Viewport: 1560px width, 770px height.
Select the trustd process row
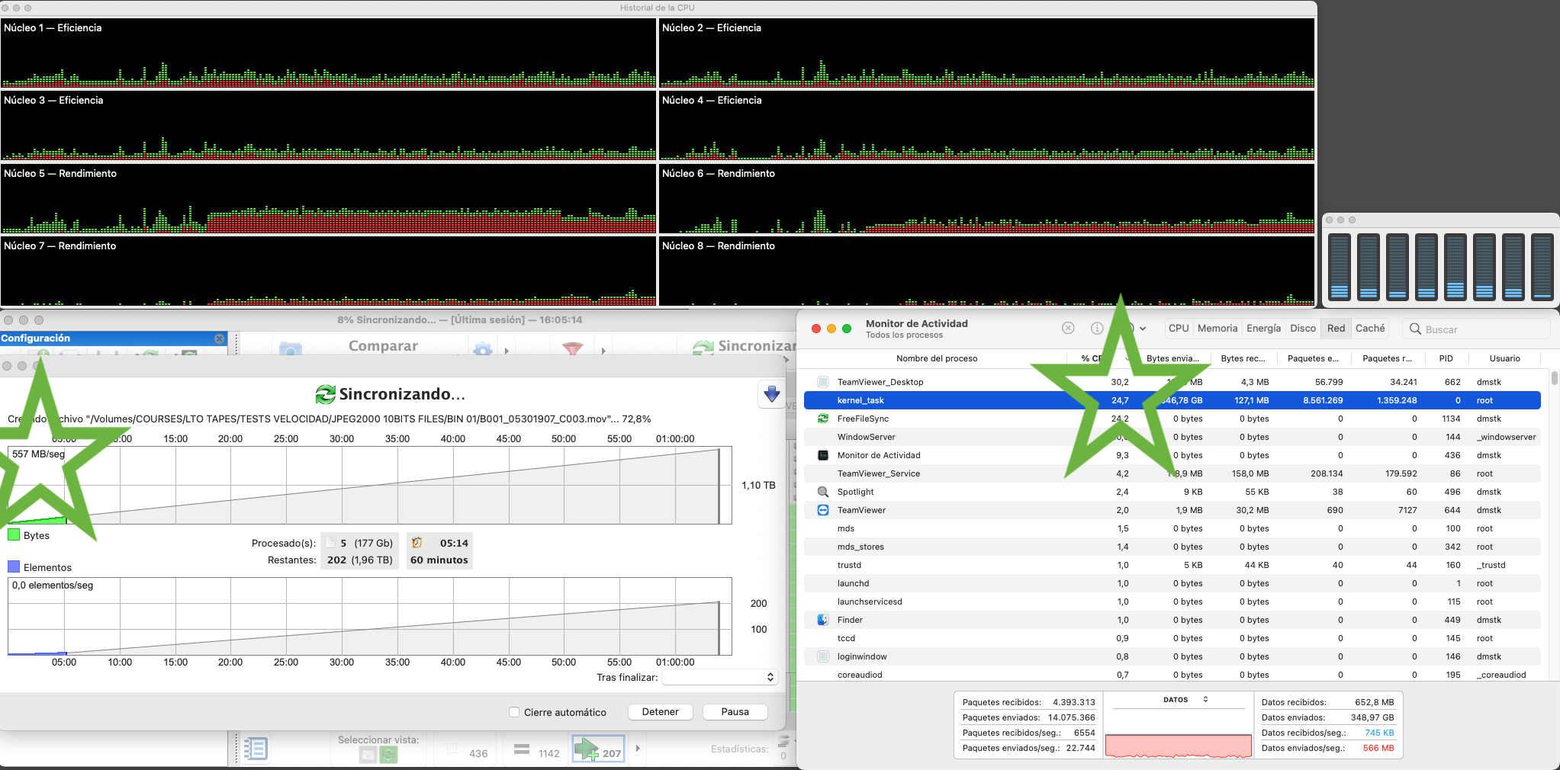(1172, 565)
